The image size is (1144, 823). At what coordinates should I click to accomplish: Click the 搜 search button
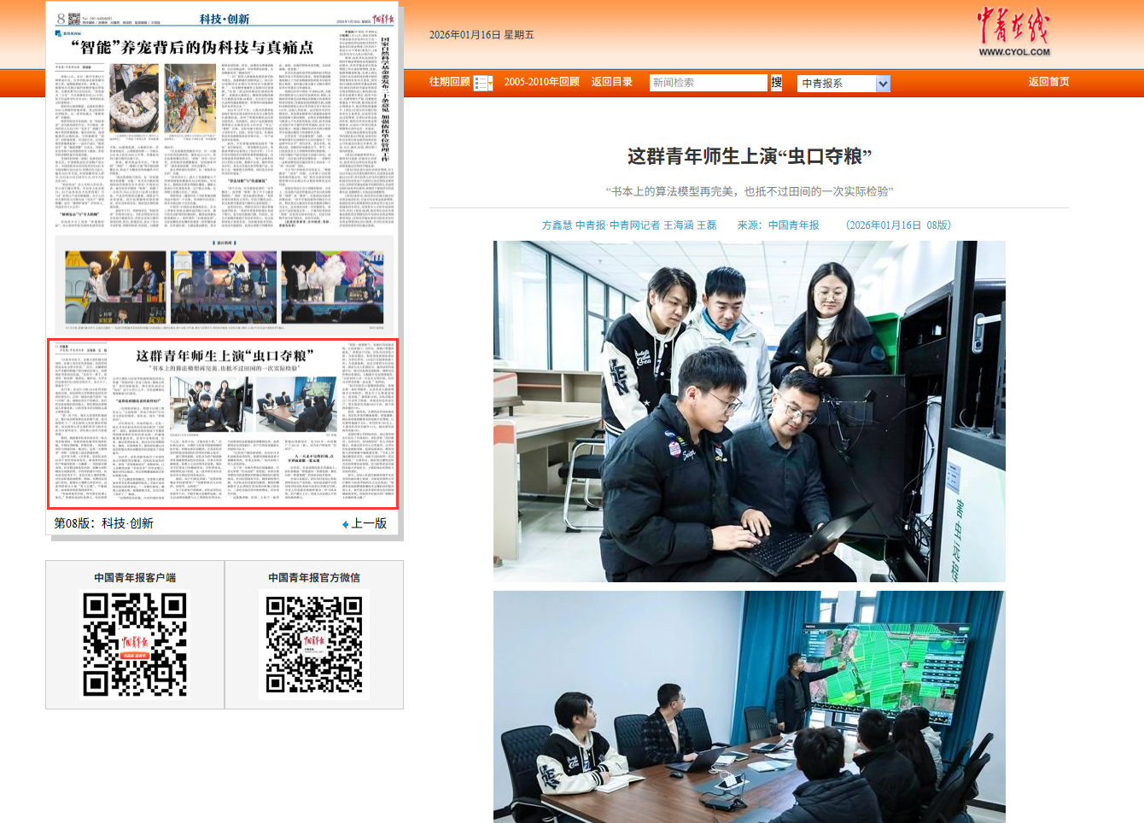tap(776, 83)
